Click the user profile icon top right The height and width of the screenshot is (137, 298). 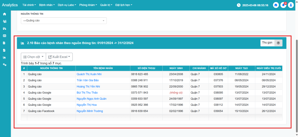click(x=291, y=5)
